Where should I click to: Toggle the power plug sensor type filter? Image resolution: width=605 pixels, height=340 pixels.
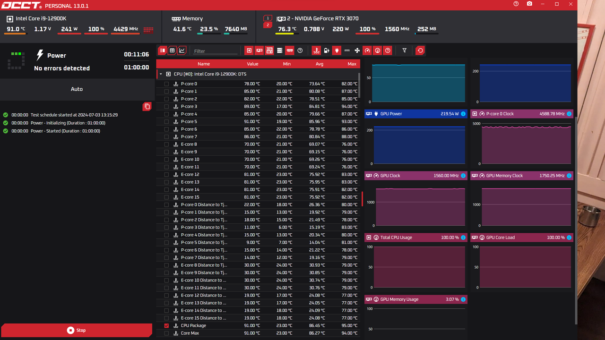pos(337,51)
